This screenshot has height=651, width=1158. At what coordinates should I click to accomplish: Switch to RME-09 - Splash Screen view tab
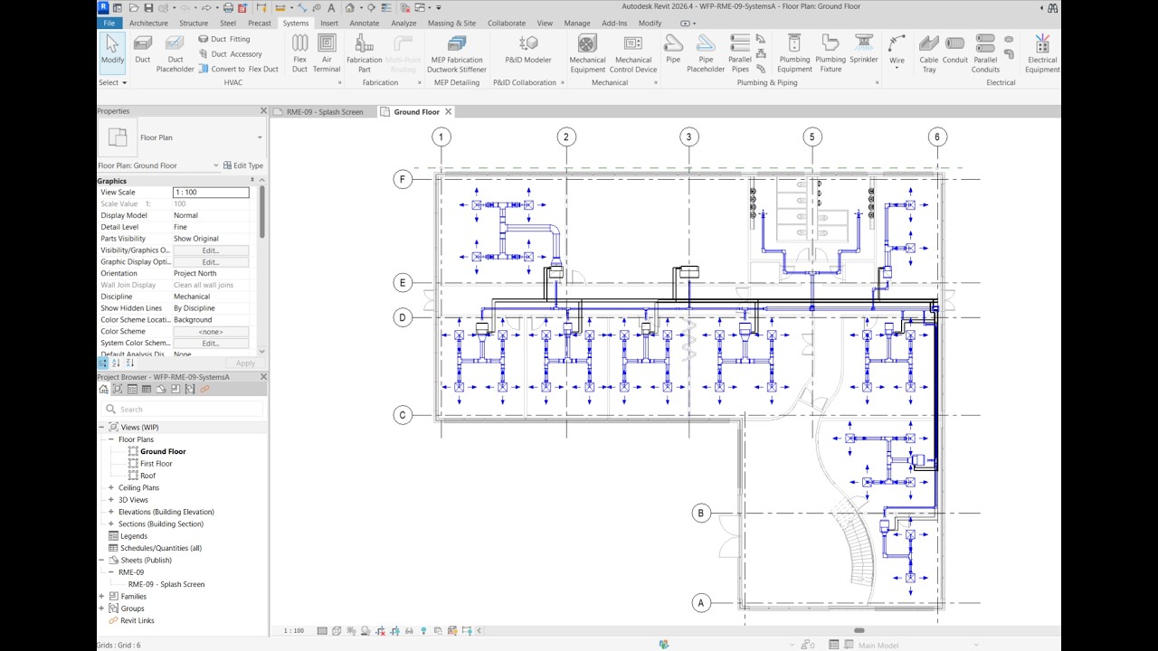click(324, 112)
